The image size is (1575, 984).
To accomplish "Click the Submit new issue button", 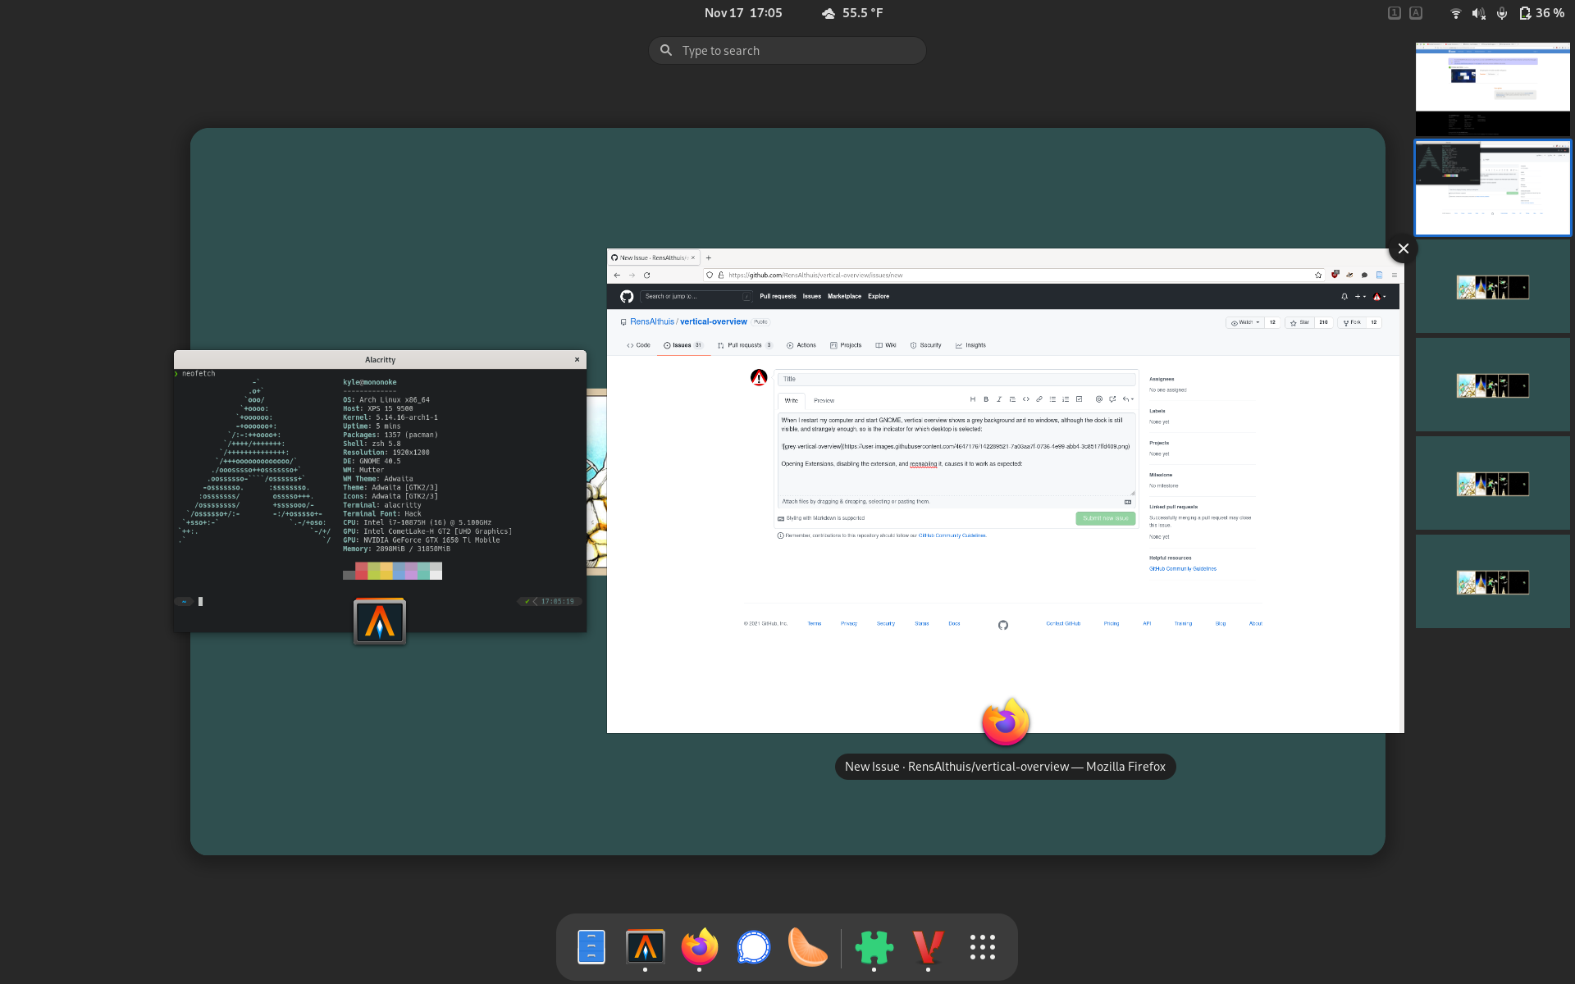I will pos(1105,518).
